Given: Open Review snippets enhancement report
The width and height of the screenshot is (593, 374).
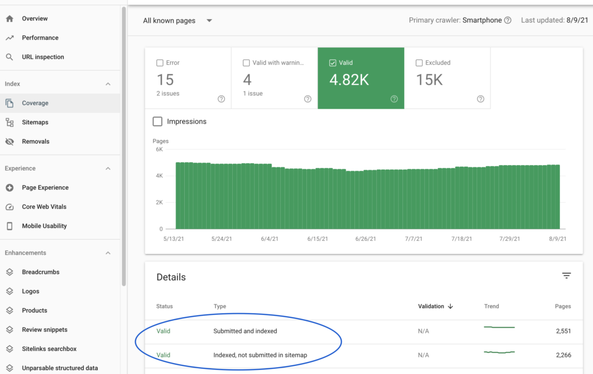Looking at the screenshot, I should (60, 330).
